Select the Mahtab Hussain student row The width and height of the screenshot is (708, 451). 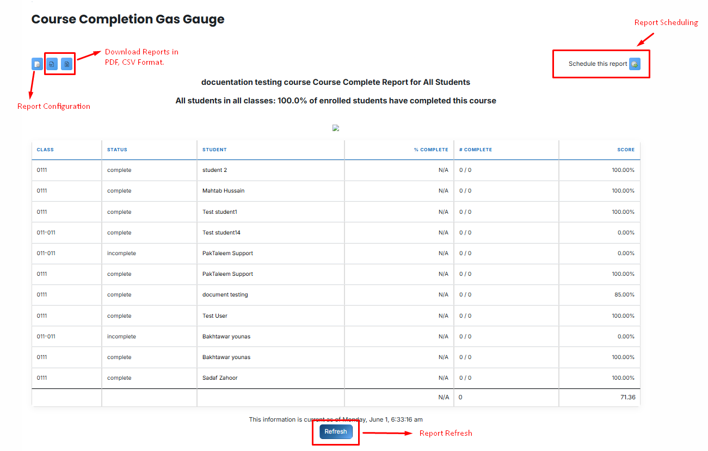(x=336, y=191)
